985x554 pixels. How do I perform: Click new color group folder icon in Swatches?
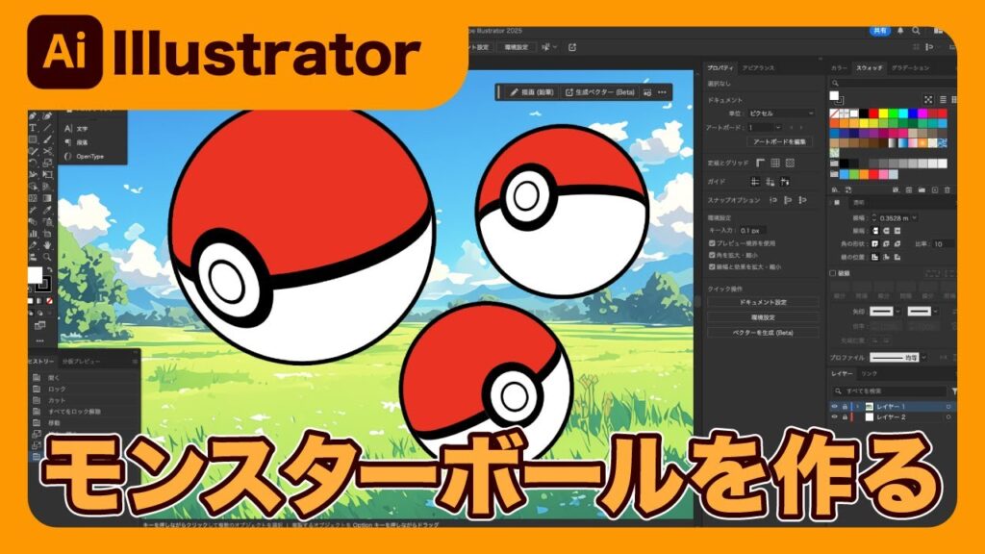click(x=922, y=189)
